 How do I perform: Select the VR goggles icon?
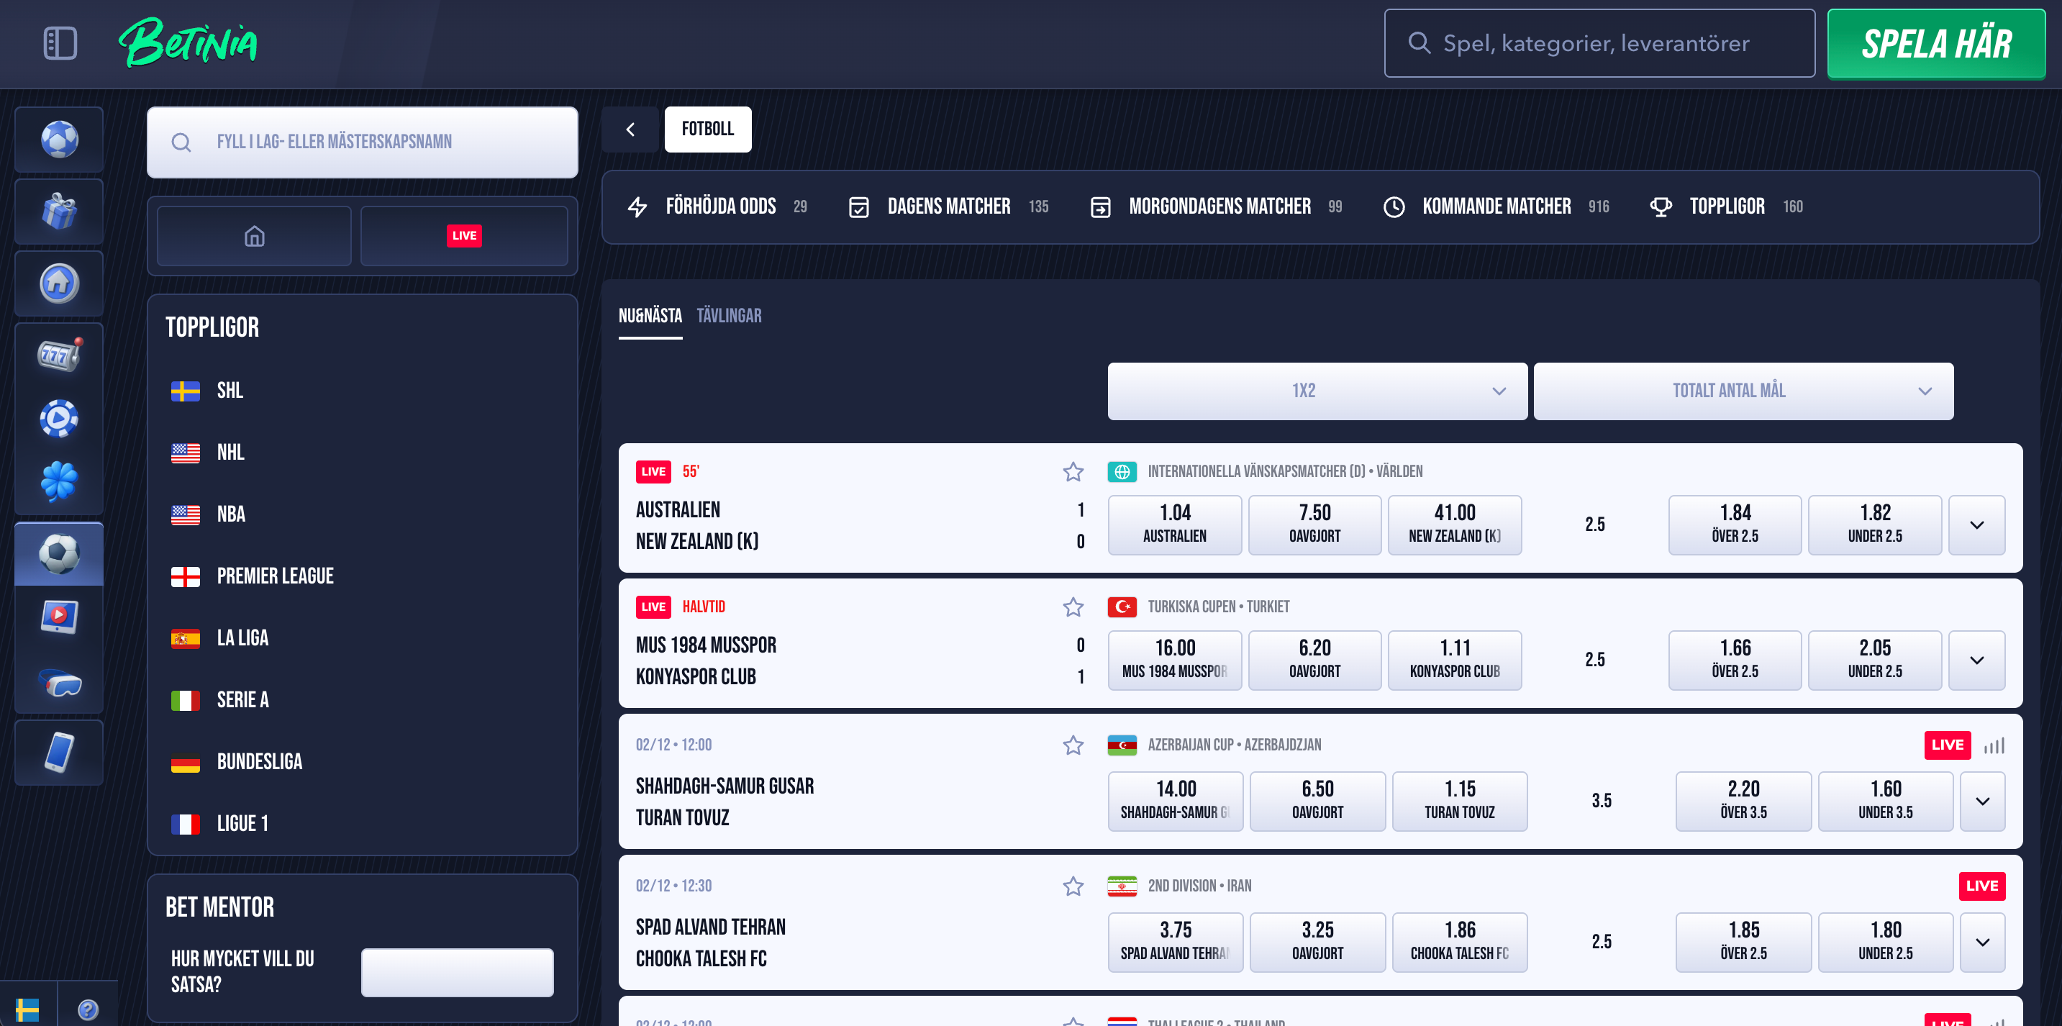[58, 682]
